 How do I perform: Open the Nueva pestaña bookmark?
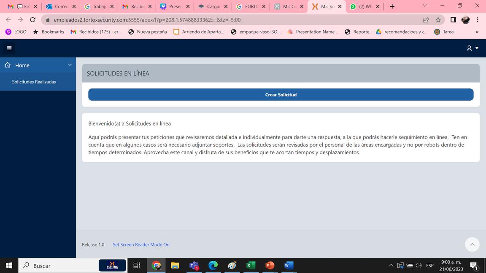[148, 32]
